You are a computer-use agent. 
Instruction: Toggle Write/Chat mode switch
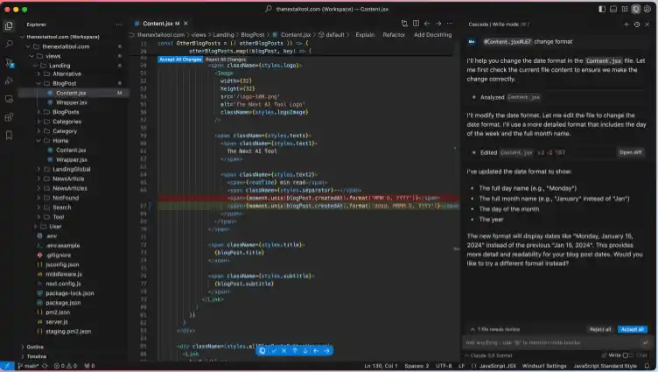tap(627, 355)
